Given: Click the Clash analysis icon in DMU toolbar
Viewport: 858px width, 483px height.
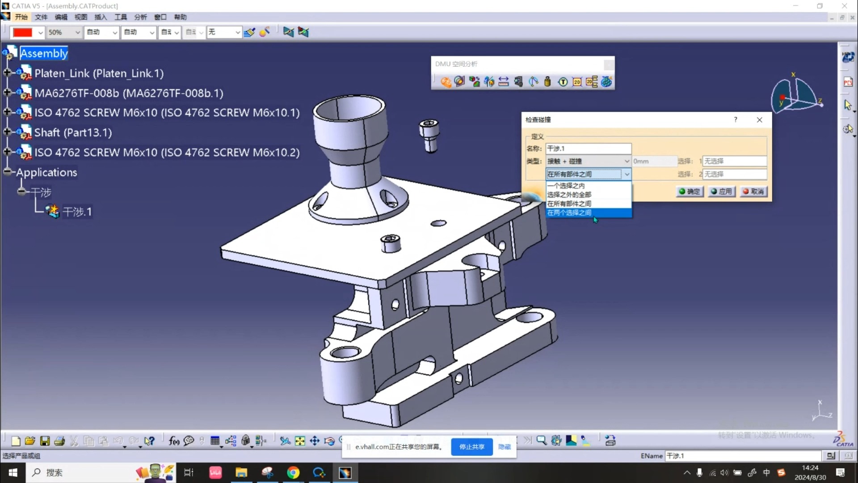Looking at the screenshot, I should 446,82.
